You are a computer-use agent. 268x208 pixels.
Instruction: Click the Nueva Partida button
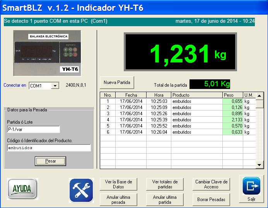[x=117, y=82]
